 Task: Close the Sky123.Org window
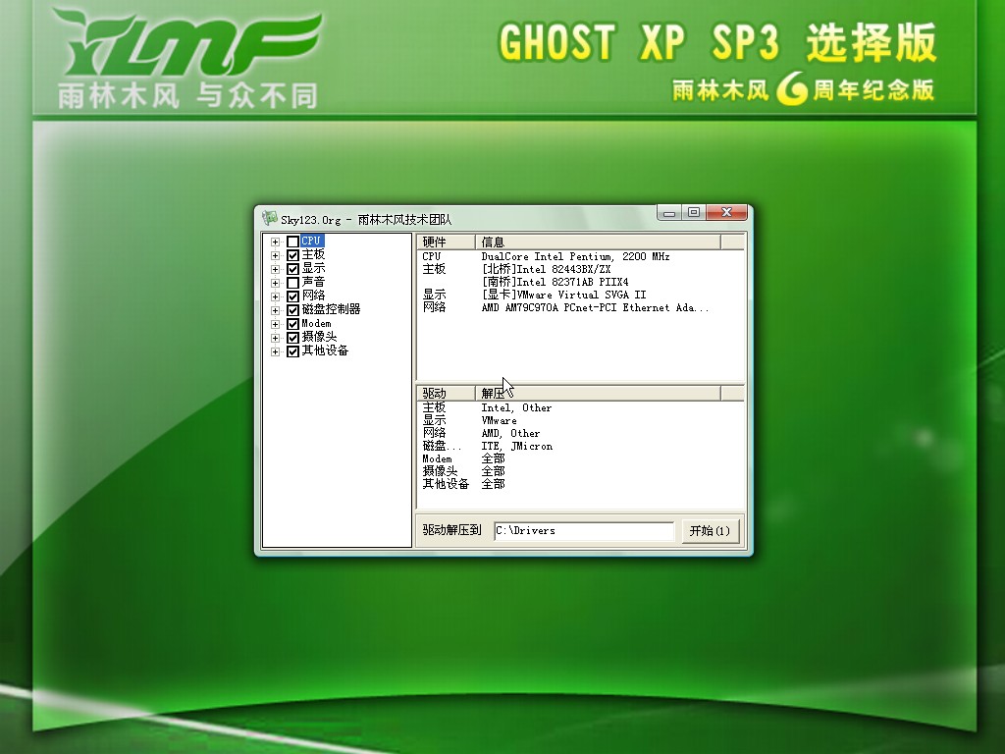pyautogui.click(x=727, y=213)
